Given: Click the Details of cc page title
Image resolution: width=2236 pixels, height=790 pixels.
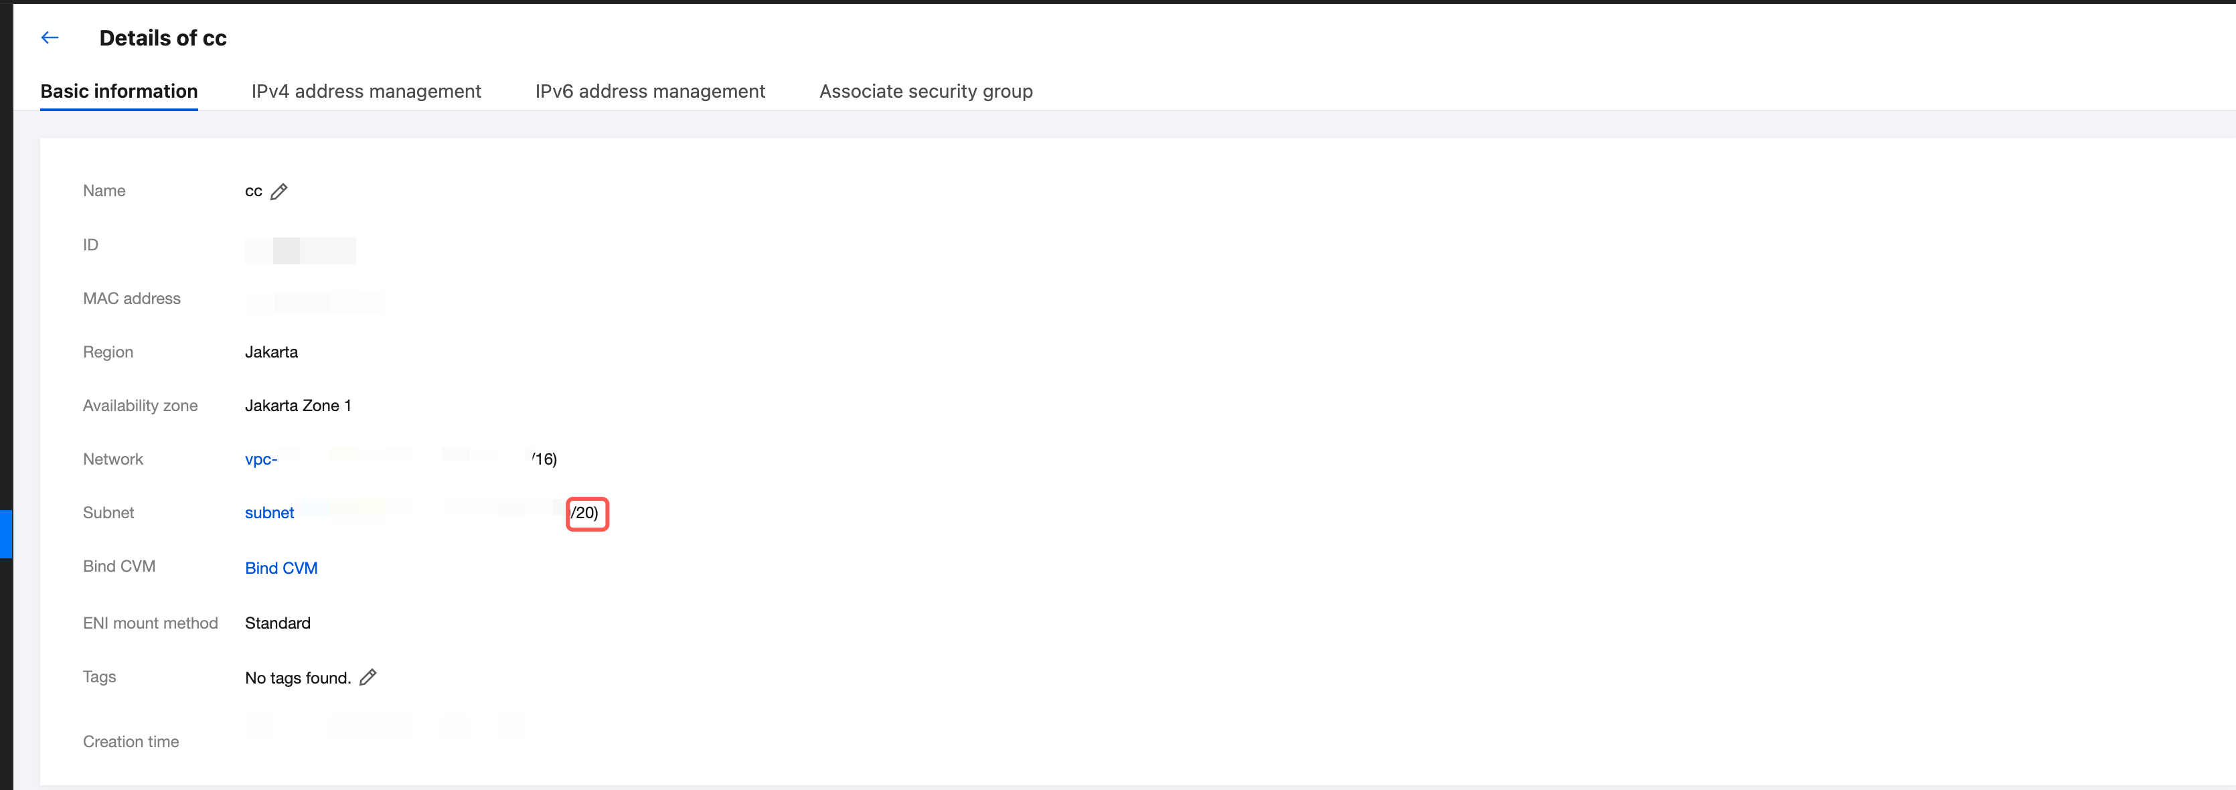Looking at the screenshot, I should click(x=162, y=38).
